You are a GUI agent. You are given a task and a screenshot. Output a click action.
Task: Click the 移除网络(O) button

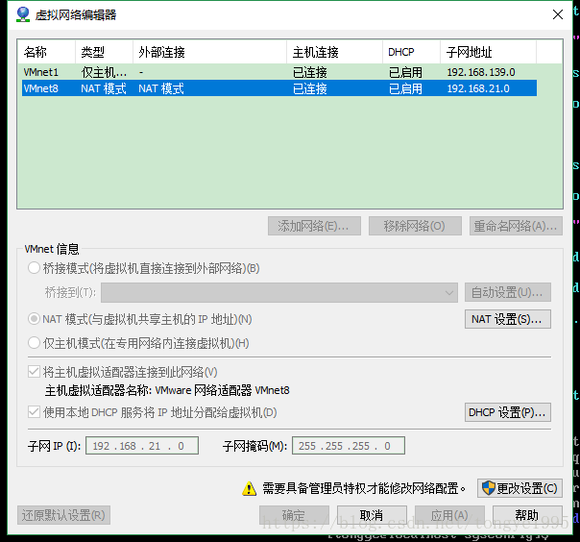click(415, 226)
